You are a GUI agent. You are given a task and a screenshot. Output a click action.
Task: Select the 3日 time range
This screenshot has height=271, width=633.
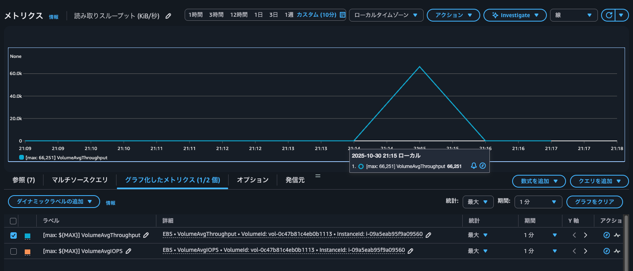tap(273, 15)
